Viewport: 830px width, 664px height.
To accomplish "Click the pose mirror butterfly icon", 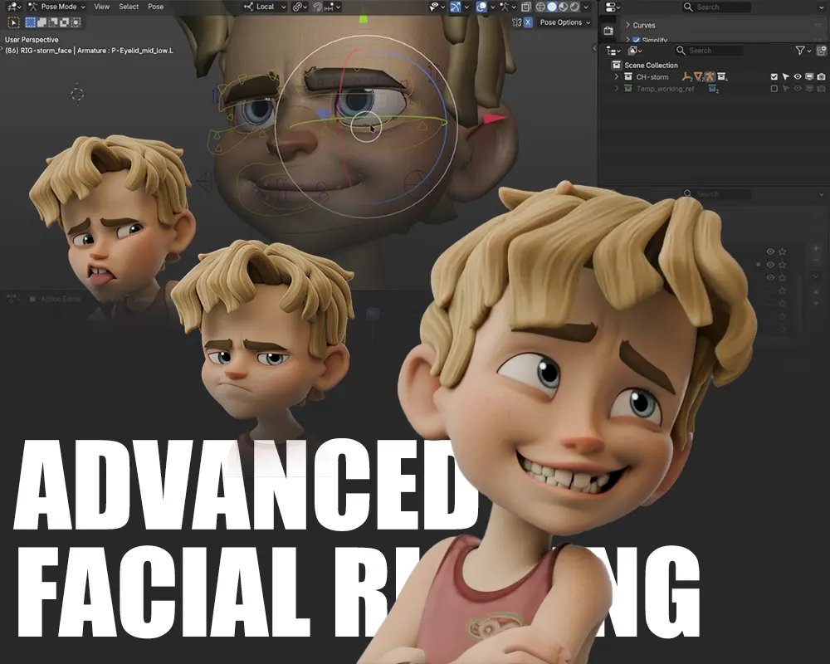I will (516, 22).
